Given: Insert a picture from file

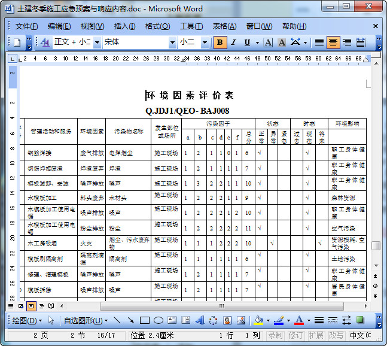Looking at the screenshot, I should [241, 320].
